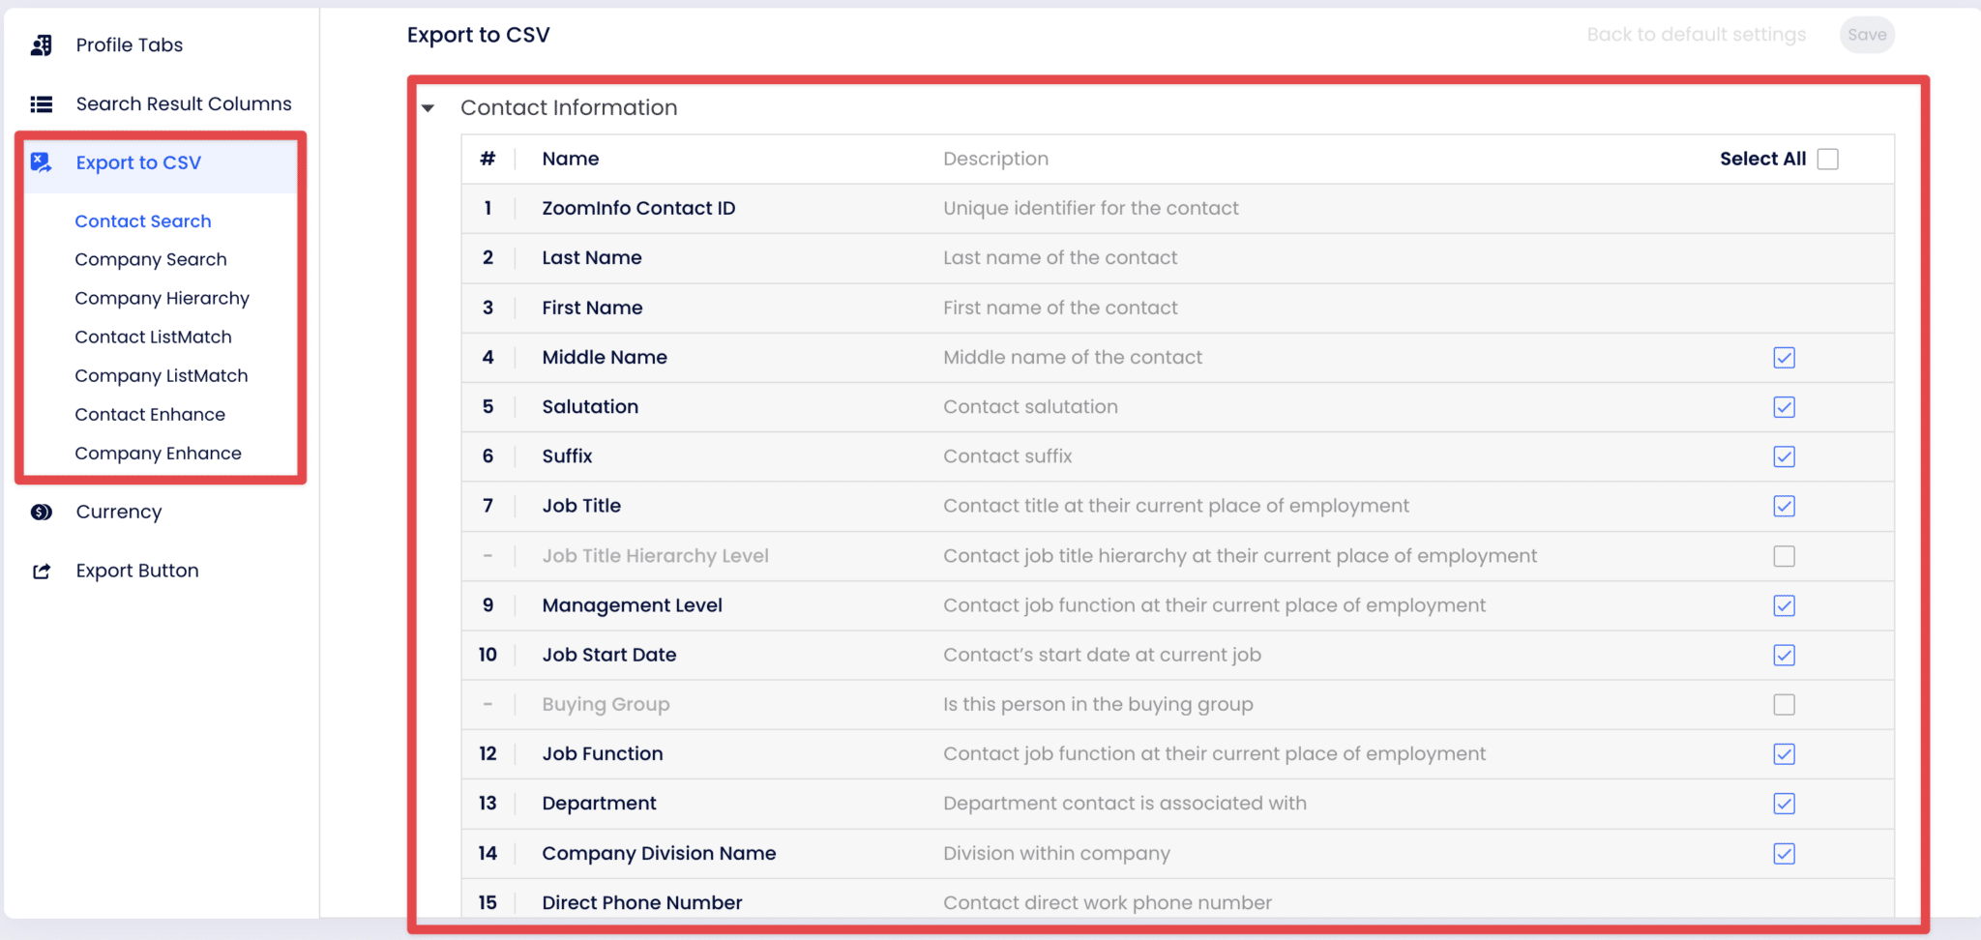
Task: Toggle the Select All checkbox
Action: (x=1826, y=158)
